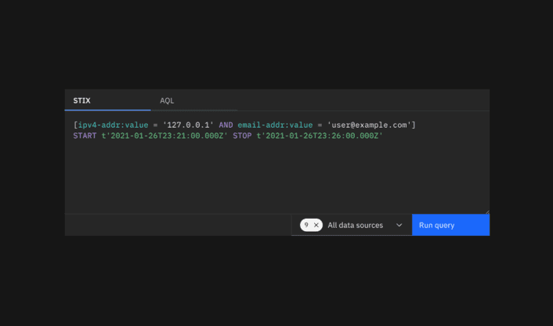Click 'email-addr:value' in the query

[275, 125]
